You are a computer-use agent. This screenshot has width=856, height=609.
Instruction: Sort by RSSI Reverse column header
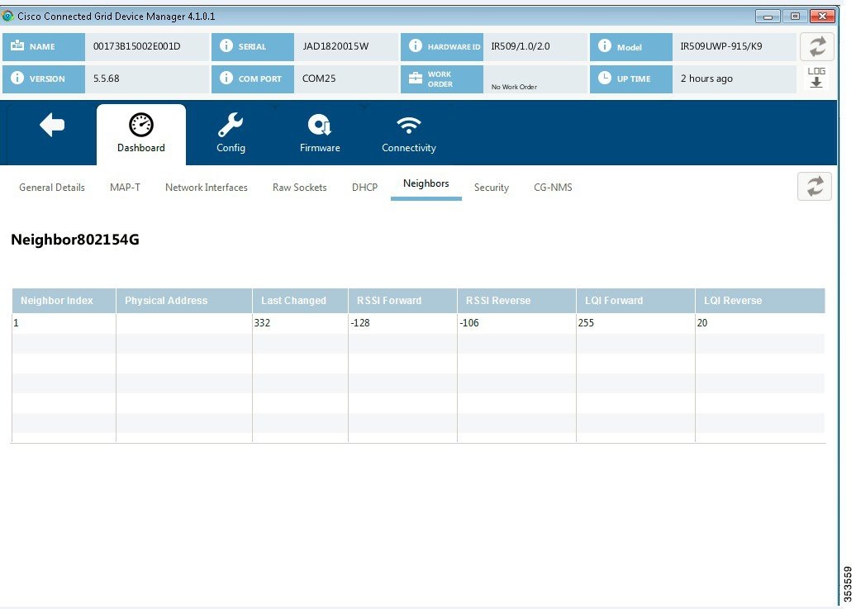[517, 301]
